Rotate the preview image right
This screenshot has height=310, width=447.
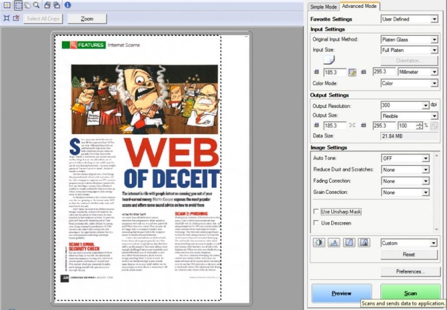tap(57, 5)
